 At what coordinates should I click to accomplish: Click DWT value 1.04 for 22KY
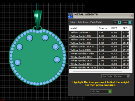pos(114,50)
